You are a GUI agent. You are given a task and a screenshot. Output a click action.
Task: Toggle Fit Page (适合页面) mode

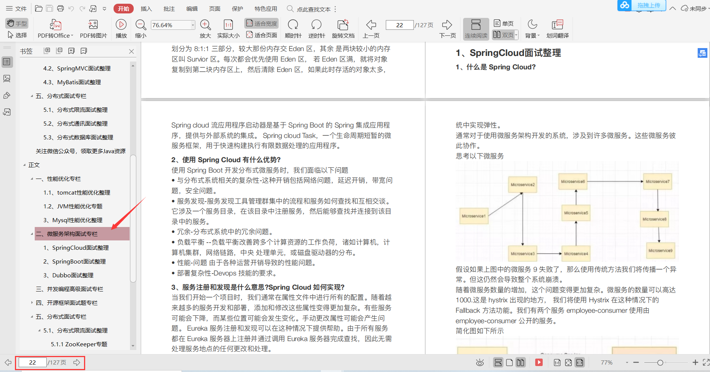coord(261,35)
